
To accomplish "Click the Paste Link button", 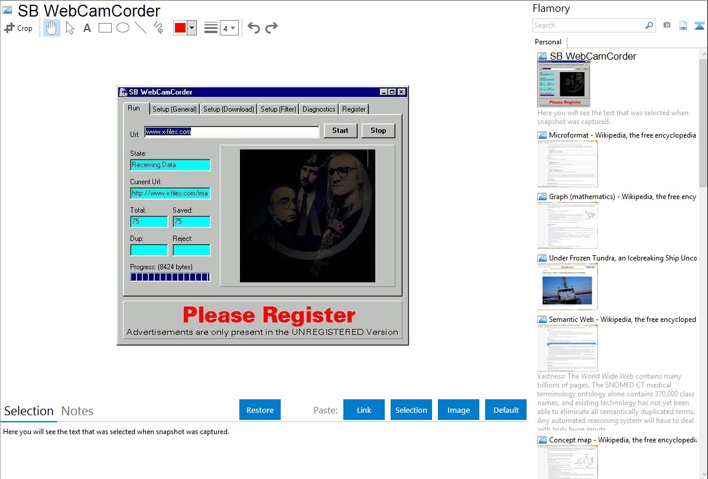I will [364, 410].
